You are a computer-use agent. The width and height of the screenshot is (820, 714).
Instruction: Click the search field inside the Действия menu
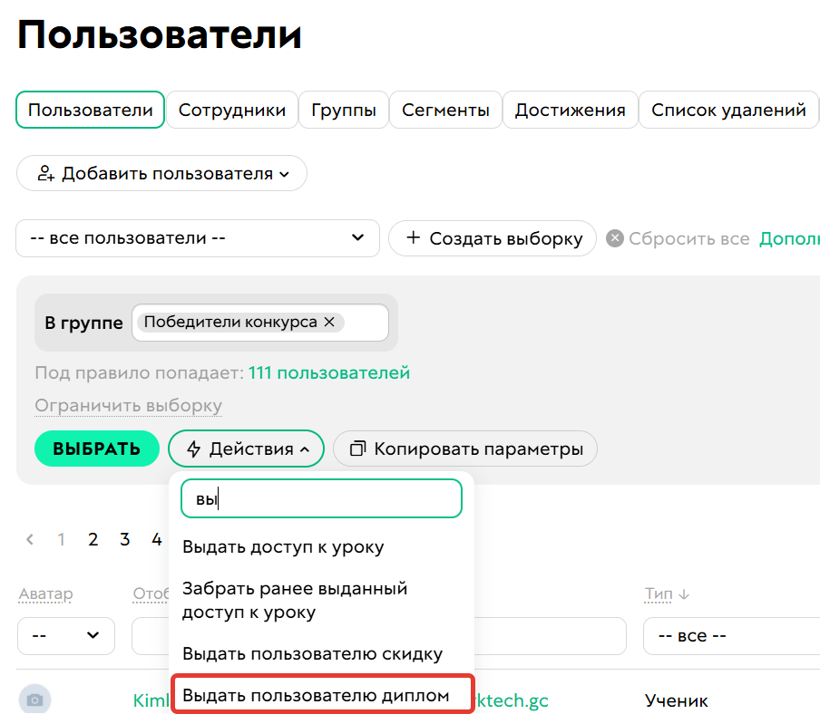click(321, 497)
